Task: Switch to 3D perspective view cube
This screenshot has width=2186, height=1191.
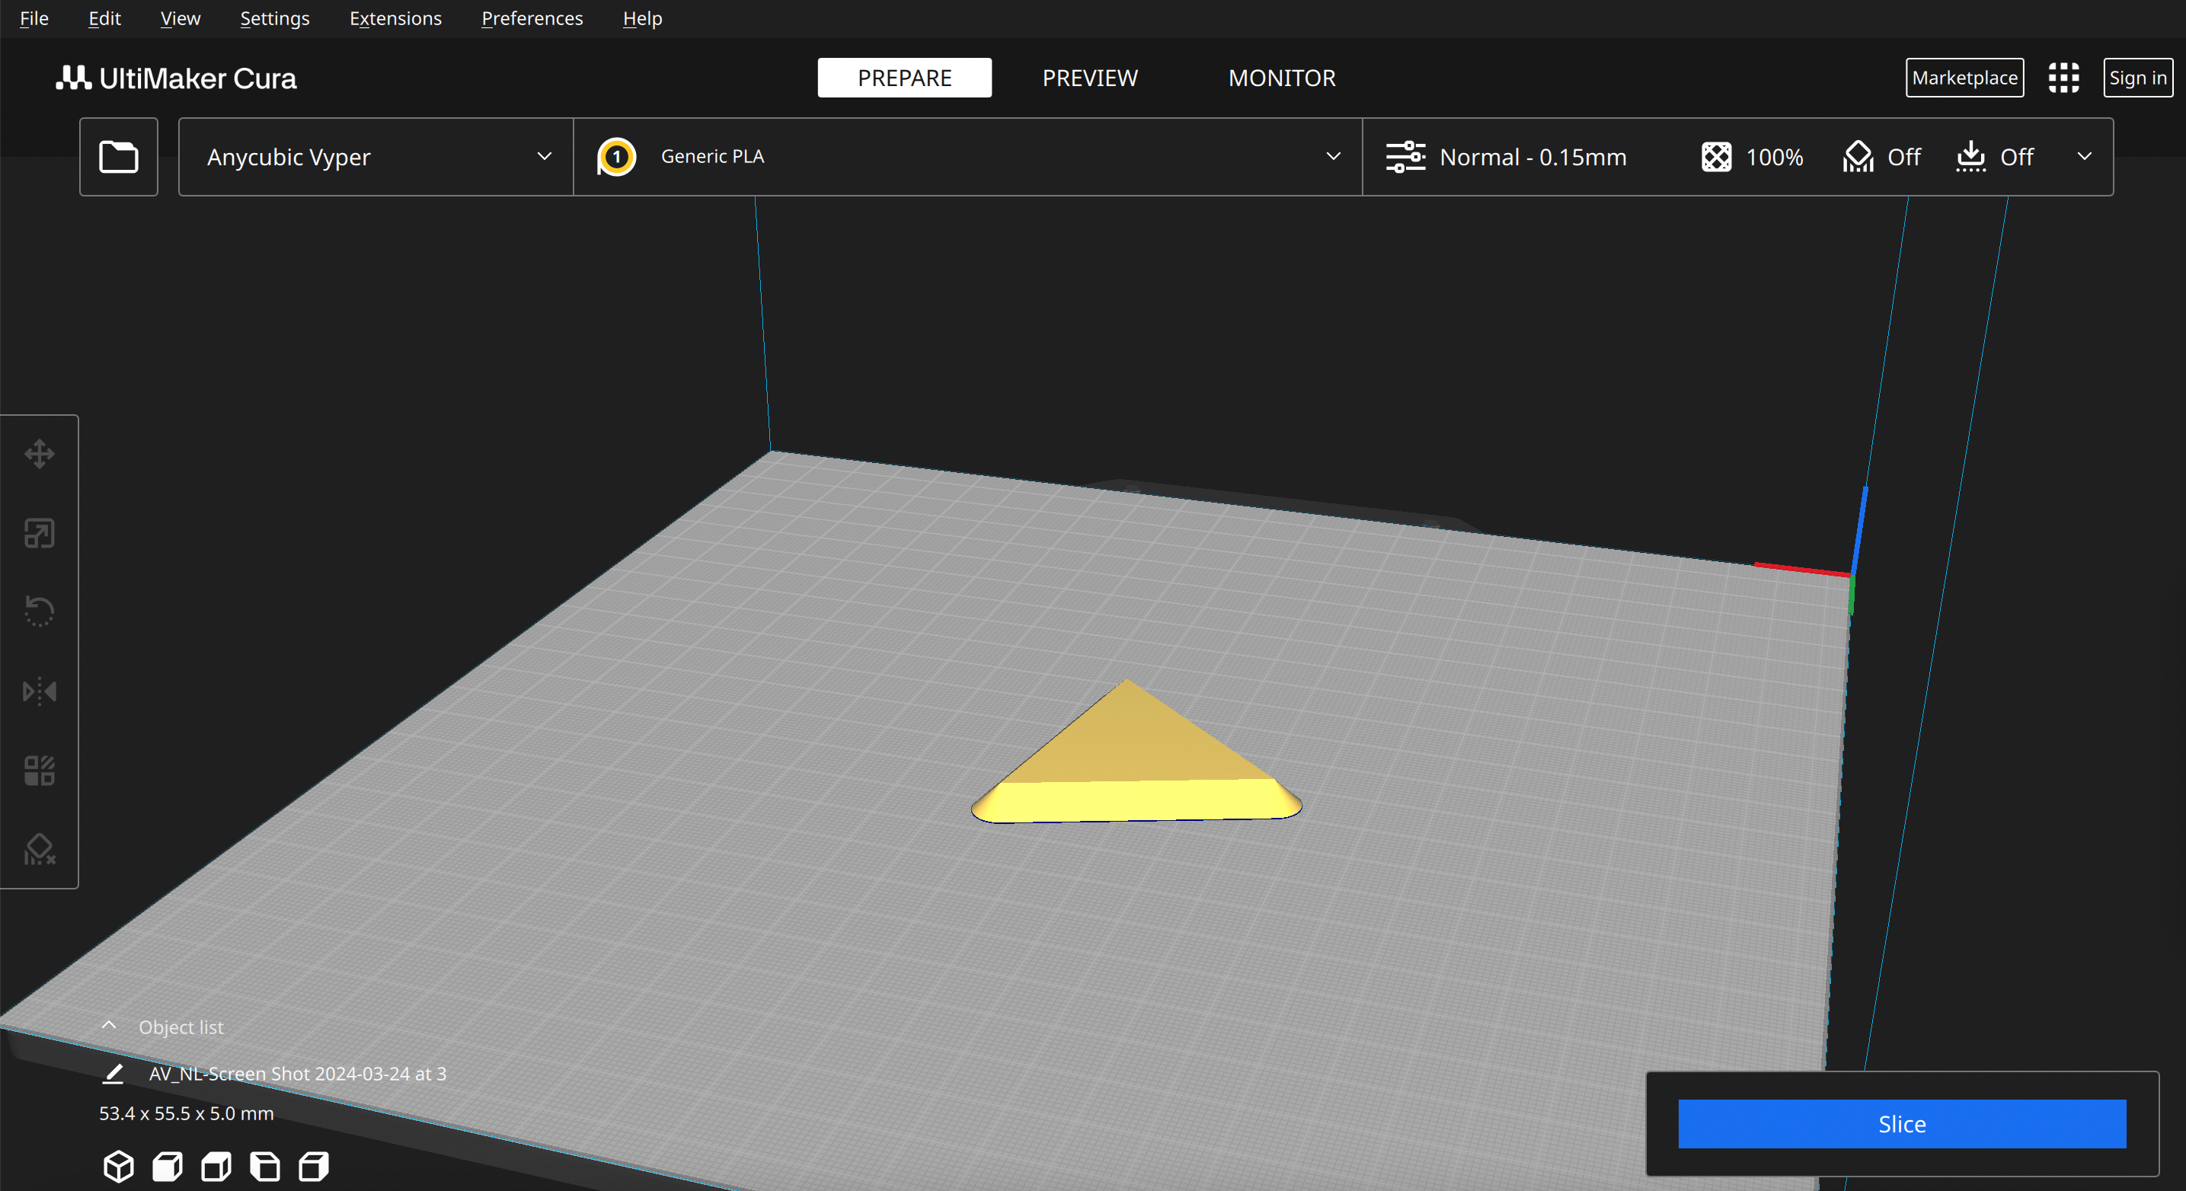Action: [119, 1167]
